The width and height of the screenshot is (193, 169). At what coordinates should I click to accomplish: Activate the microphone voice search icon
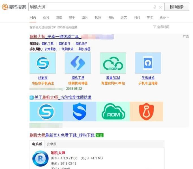(x=155, y=7)
